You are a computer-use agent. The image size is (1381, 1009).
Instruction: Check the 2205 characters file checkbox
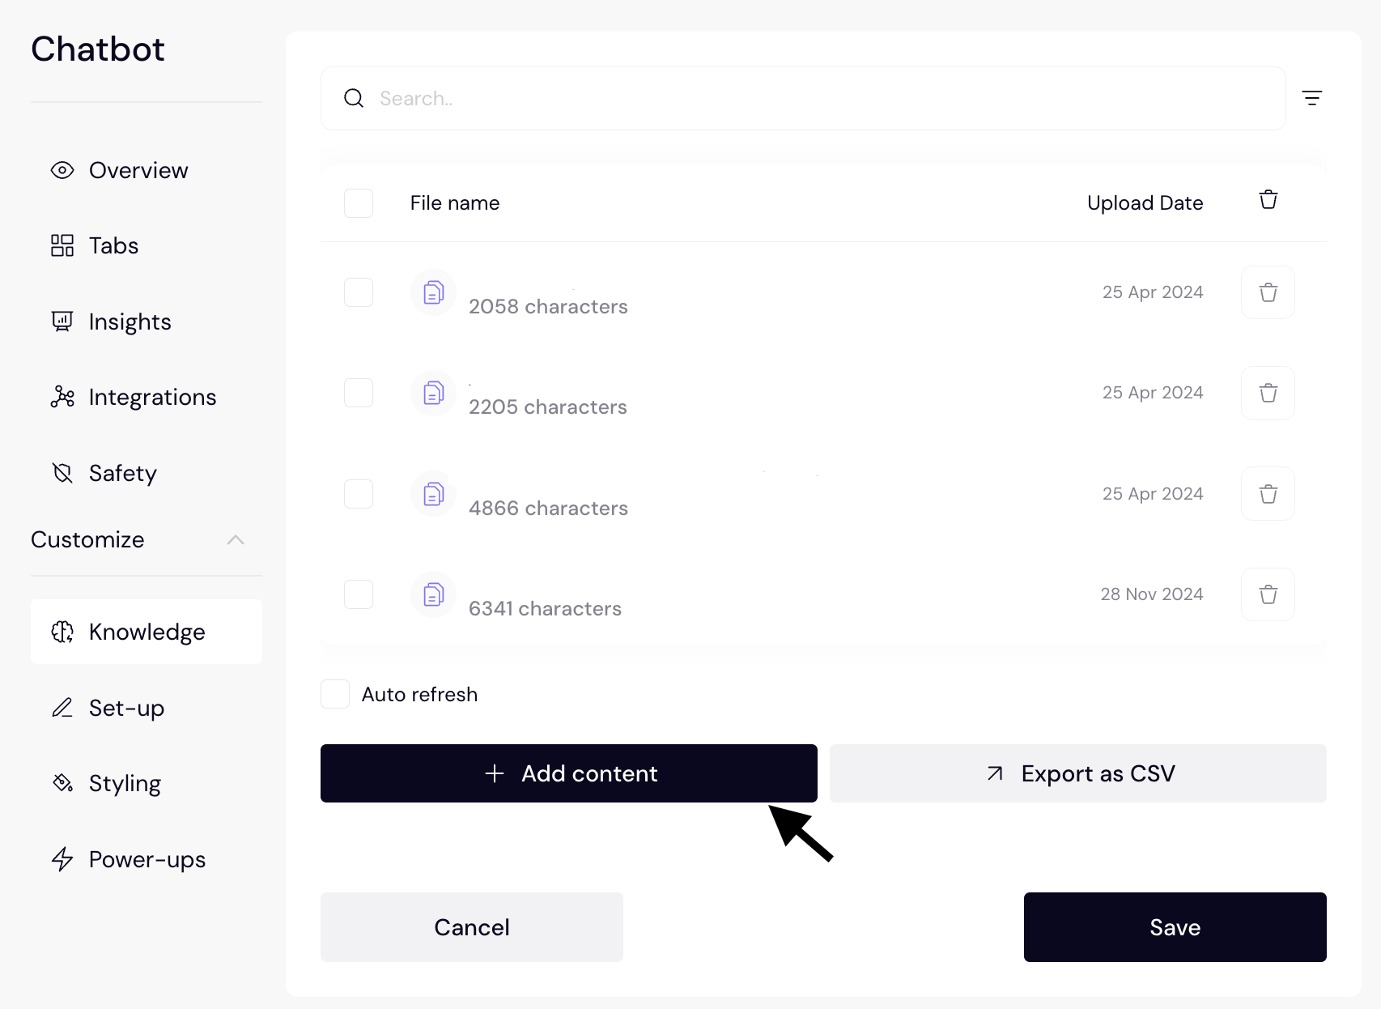tap(359, 393)
